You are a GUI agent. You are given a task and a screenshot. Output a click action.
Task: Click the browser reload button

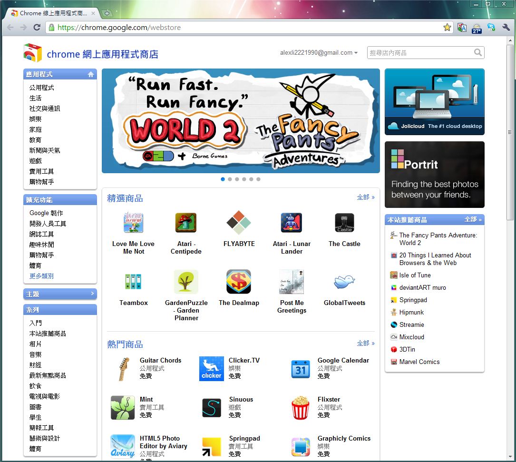pyautogui.click(x=37, y=28)
